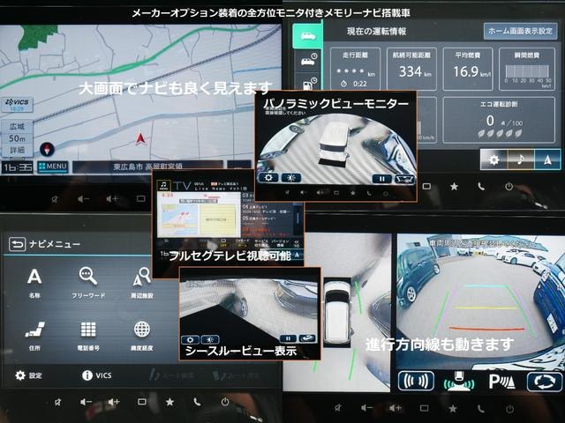Open MENU on the map screen
The height and width of the screenshot is (423, 565).
(x=53, y=167)
